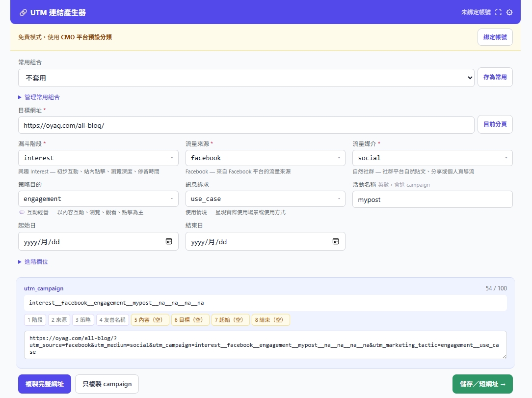Click the Facebook 平台的流量來源 description text
Screen dimensions: 532x398
238,171
